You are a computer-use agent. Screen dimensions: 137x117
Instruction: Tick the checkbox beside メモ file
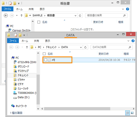click(45, 60)
